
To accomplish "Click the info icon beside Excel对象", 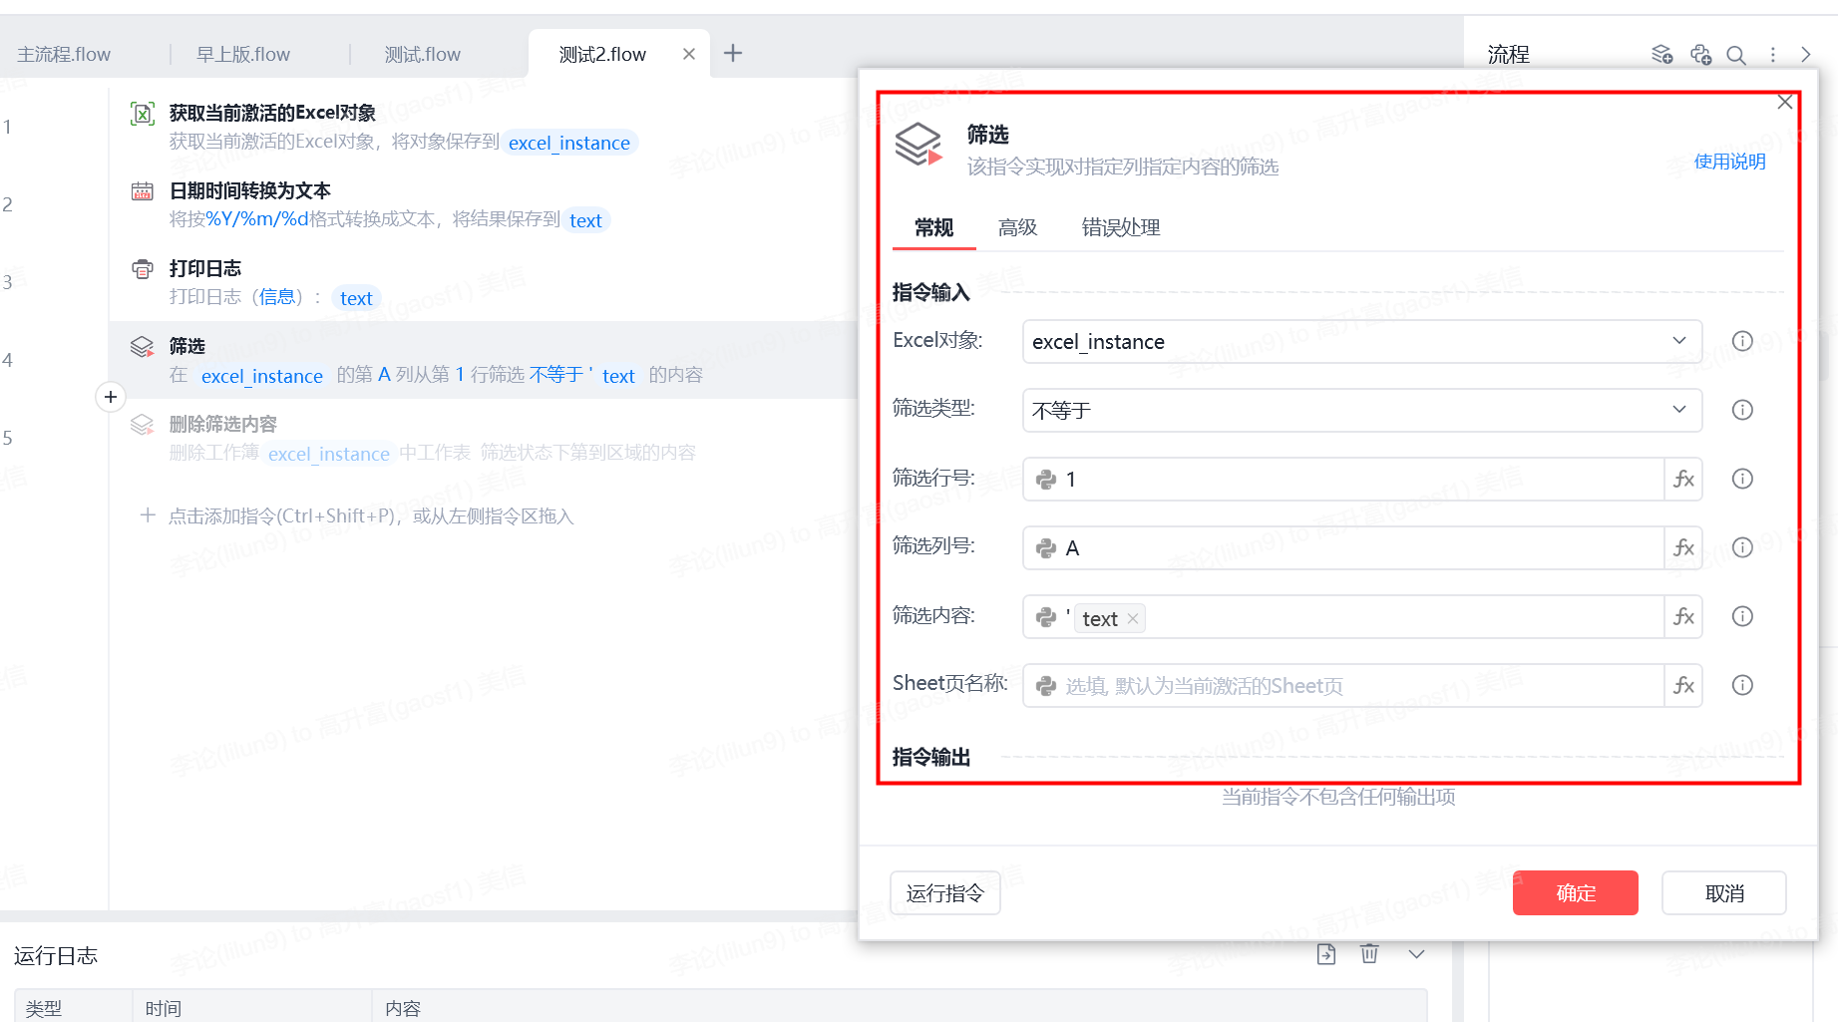I will pyautogui.click(x=1742, y=341).
